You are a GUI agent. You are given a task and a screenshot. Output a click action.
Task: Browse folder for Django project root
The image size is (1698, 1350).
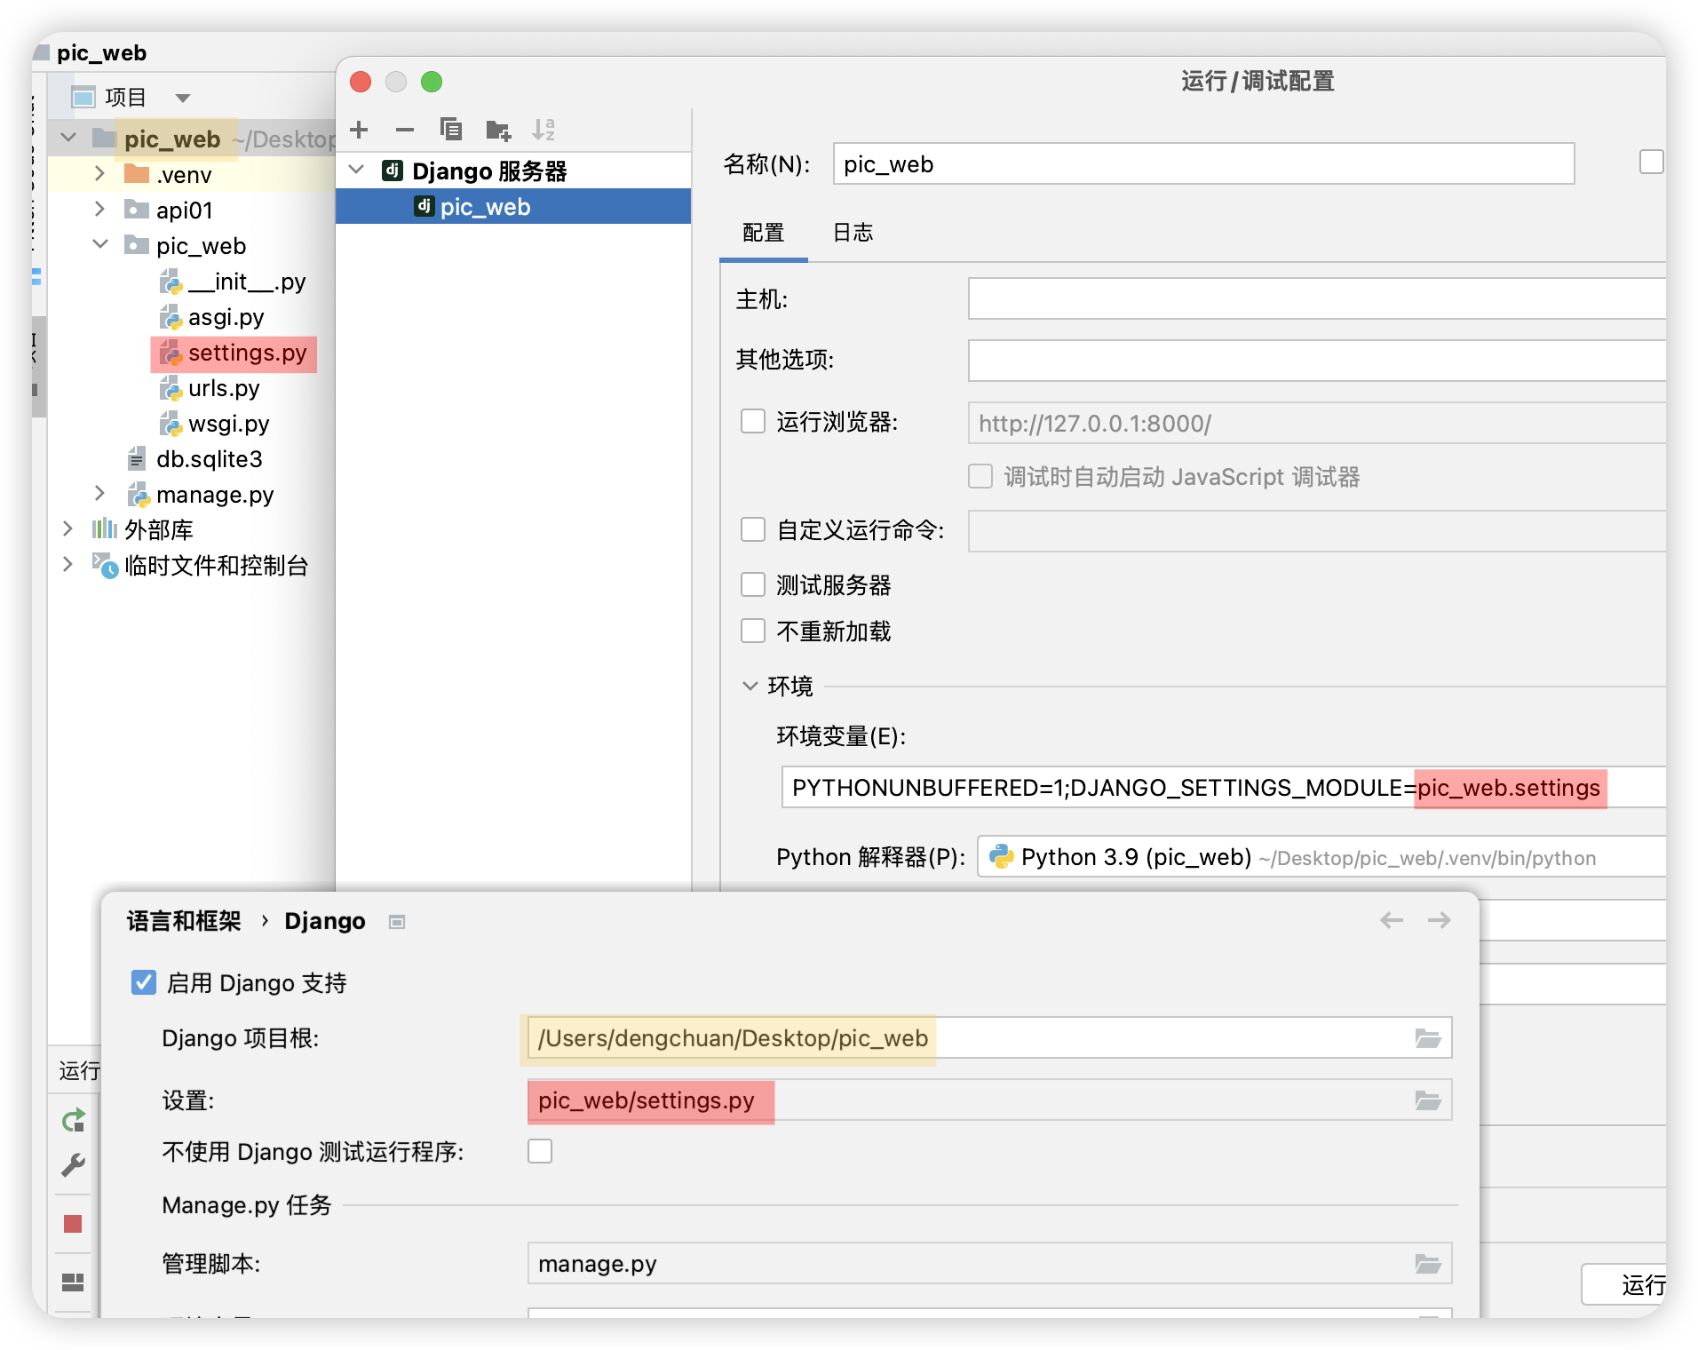tap(1427, 1038)
